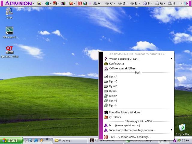This screenshot has height=144, width=192.
Task: Select 'Odśwież pasek QTbar' menu entry
Action: [139, 68]
